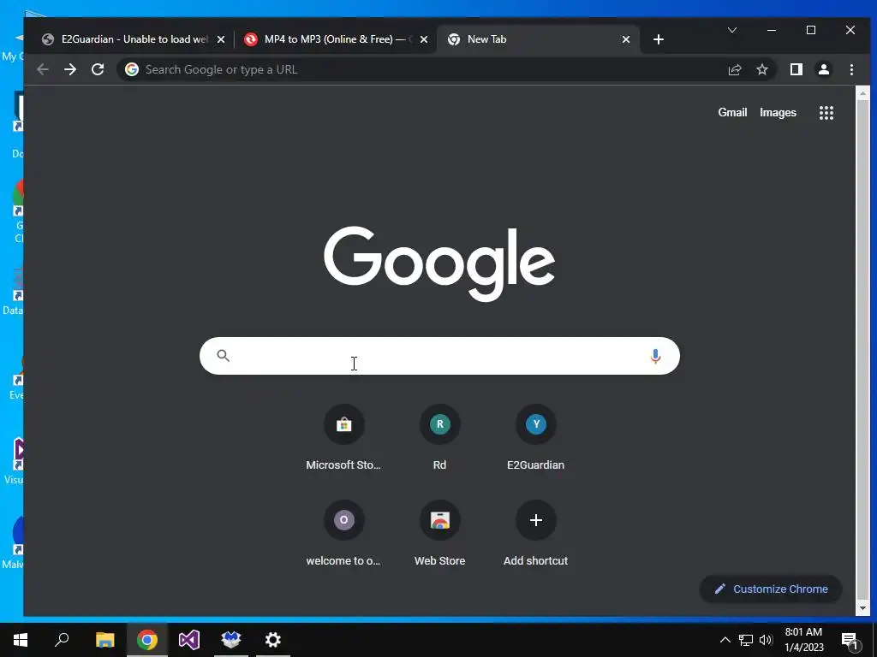Click the scrollbar down arrow
This screenshot has width=877, height=657.
[x=862, y=608]
